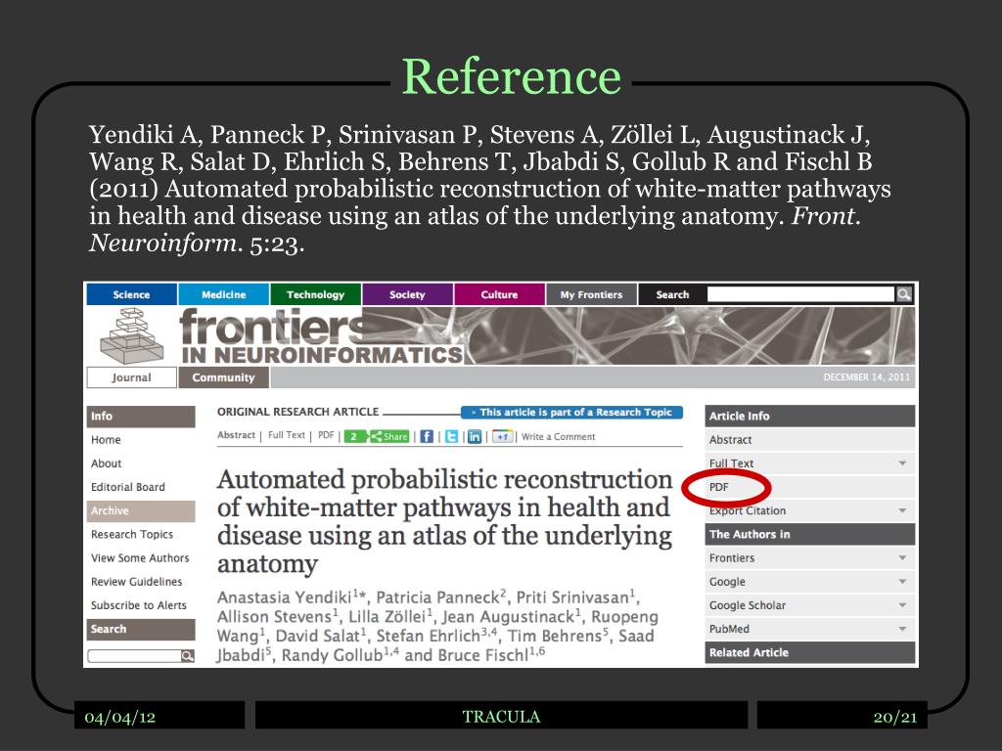Click author name Randy Gollub
Viewport: 1002px width, 751px height.
332,655
